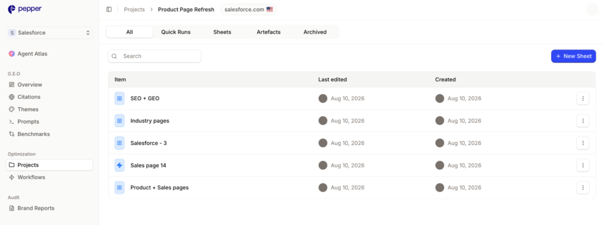604x225 pixels.
Task: Click the last-edited avatar in Product + Sales pages row
Action: 323,188
